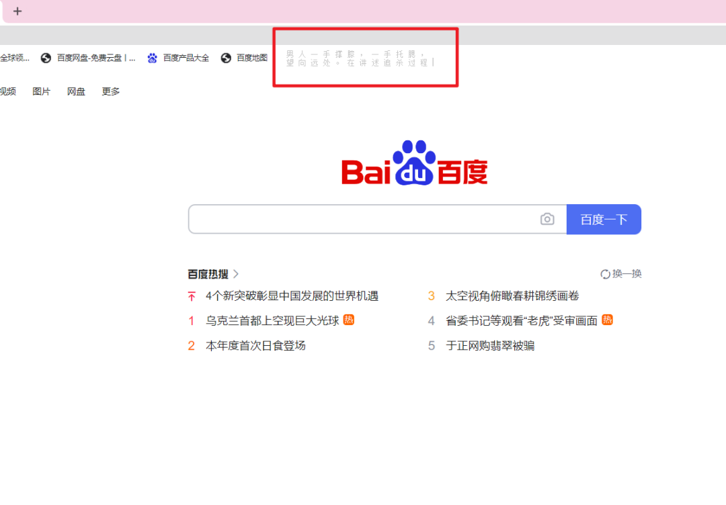The height and width of the screenshot is (505, 726).
Task: Click the camera image-search icon
Action: pyautogui.click(x=547, y=219)
